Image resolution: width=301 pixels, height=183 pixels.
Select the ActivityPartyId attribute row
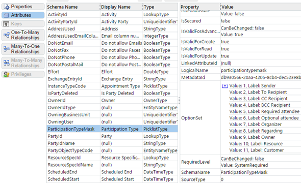click(x=112, y=22)
